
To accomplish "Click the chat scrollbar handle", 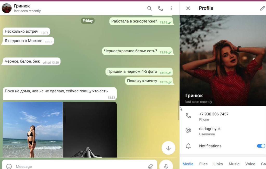I will (x=178, y=110).
